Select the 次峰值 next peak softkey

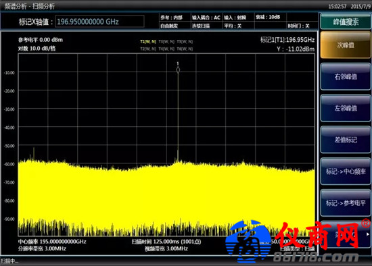point(346,45)
